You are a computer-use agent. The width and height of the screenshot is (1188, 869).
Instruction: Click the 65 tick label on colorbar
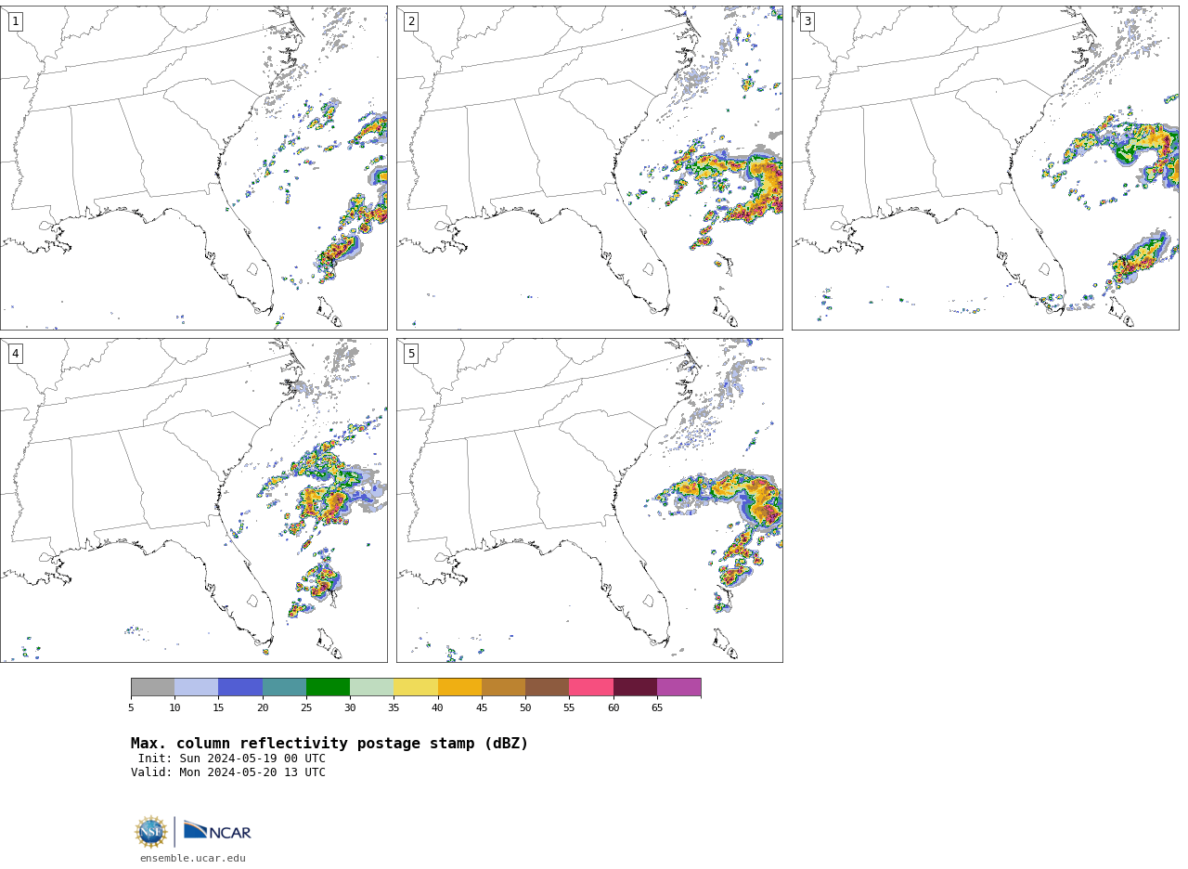pyautogui.click(x=657, y=708)
